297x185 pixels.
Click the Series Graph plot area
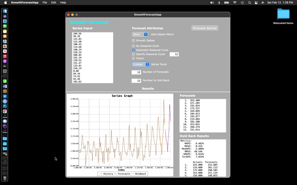[125, 132]
